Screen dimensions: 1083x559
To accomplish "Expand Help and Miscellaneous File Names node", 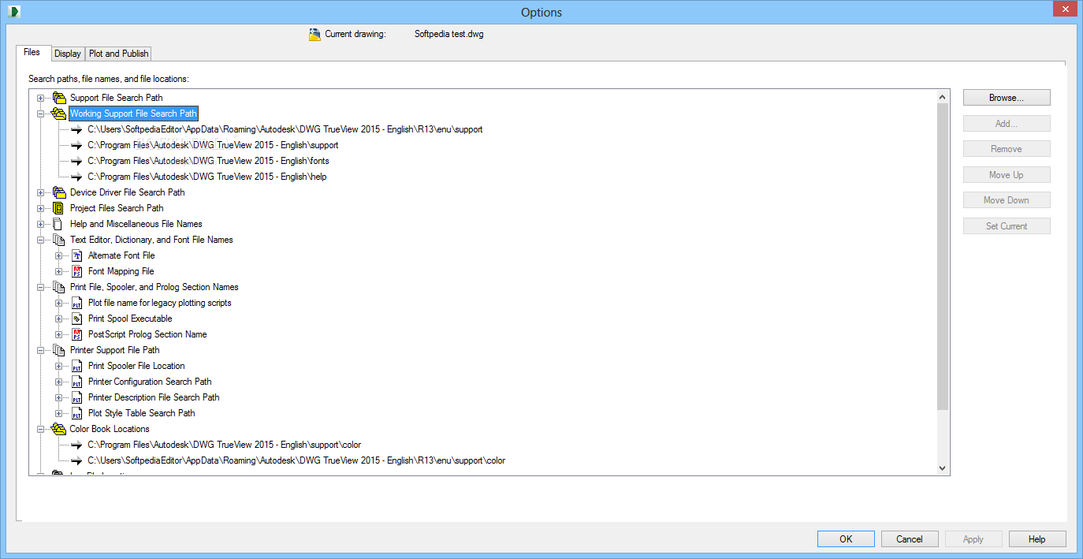I will pos(41,224).
